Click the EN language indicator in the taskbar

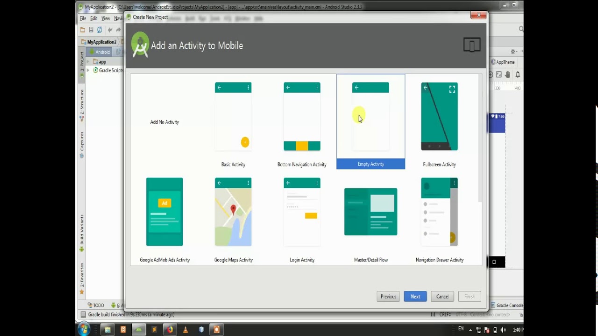[461, 329]
